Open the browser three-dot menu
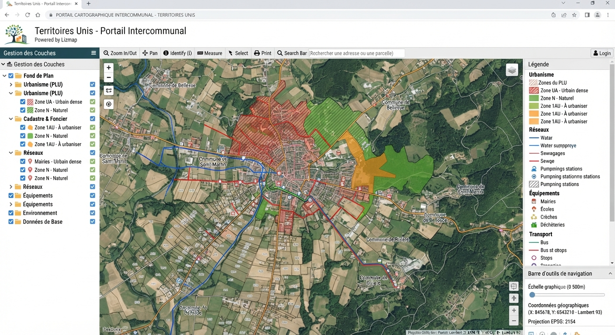The width and height of the screenshot is (615, 335). pyautogui.click(x=608, y=15)
